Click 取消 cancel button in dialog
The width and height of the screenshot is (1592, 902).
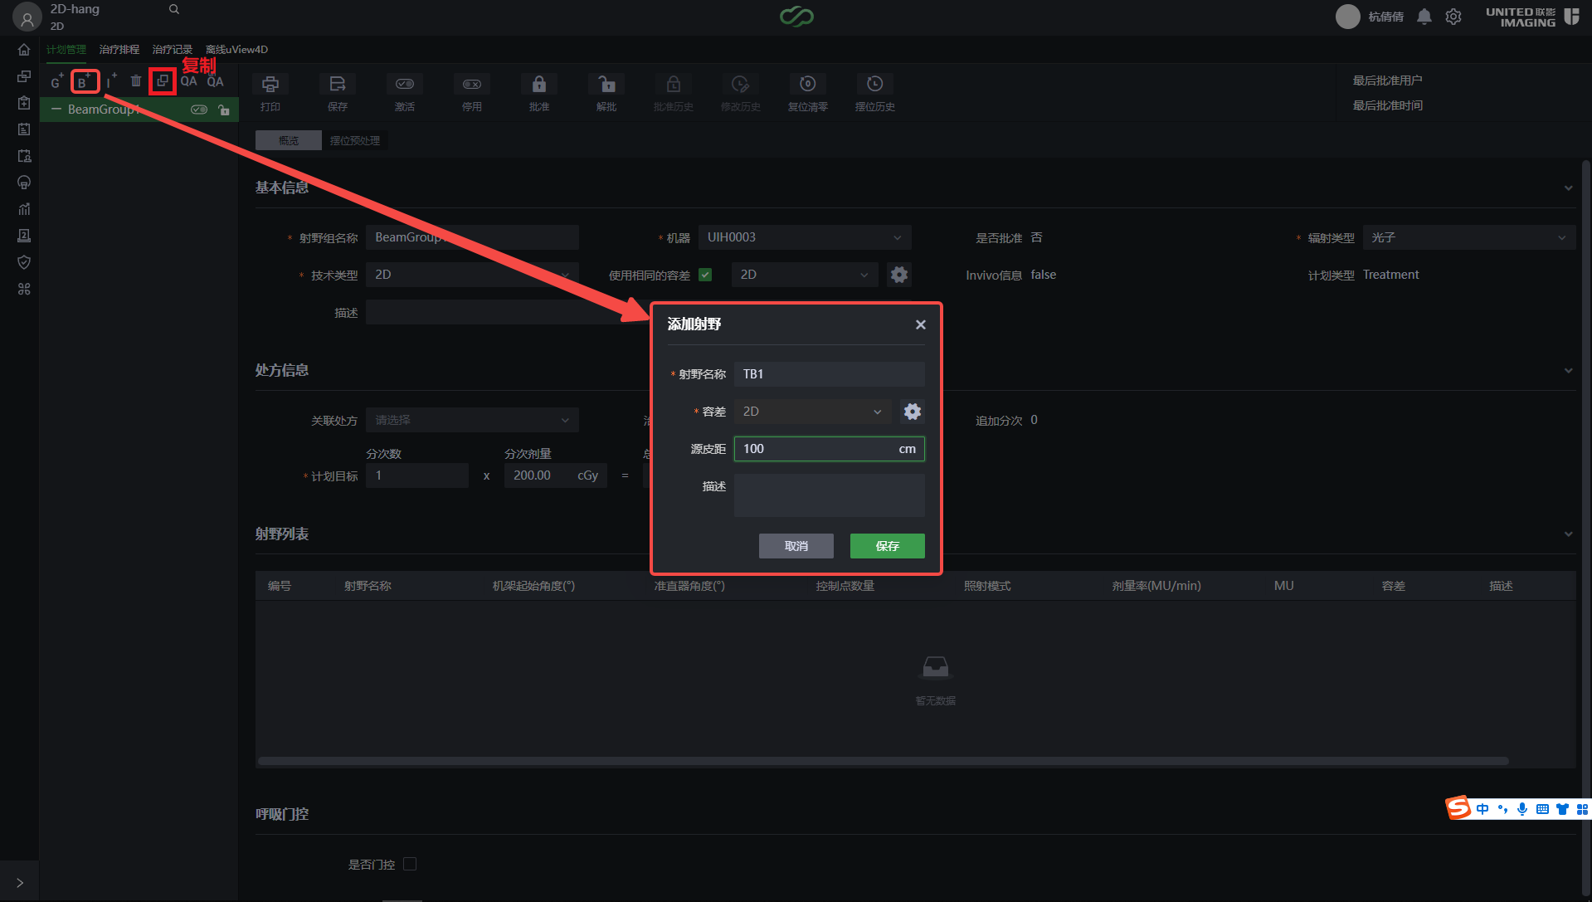[x=796, y=546]
